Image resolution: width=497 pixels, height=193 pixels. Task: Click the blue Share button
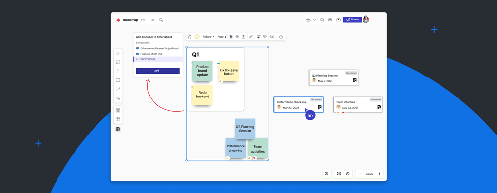point(352,19)
